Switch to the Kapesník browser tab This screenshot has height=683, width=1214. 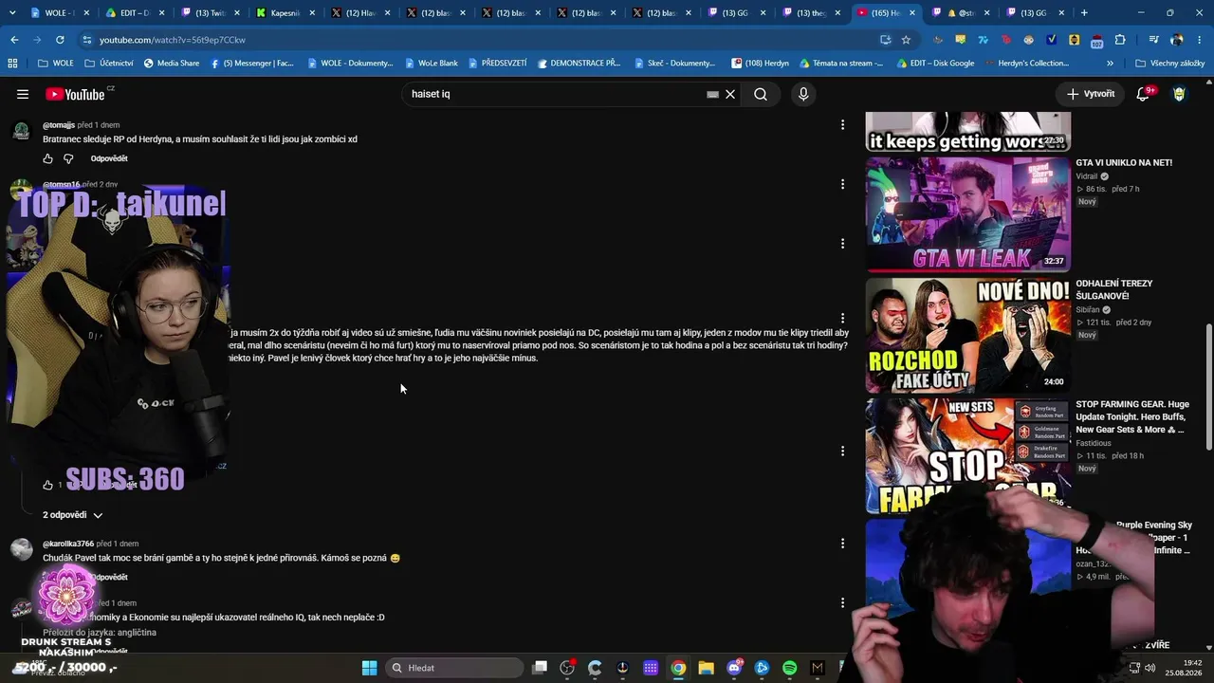pos(285,13)
